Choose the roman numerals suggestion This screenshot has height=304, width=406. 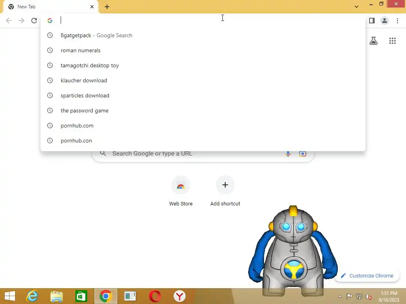tap(203, 50)
